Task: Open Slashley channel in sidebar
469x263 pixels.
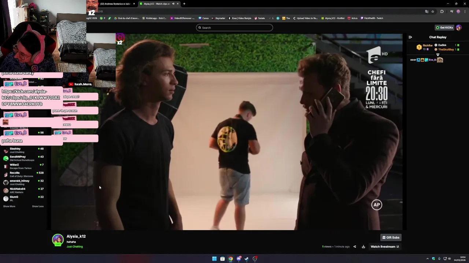Action: (23, 150)
